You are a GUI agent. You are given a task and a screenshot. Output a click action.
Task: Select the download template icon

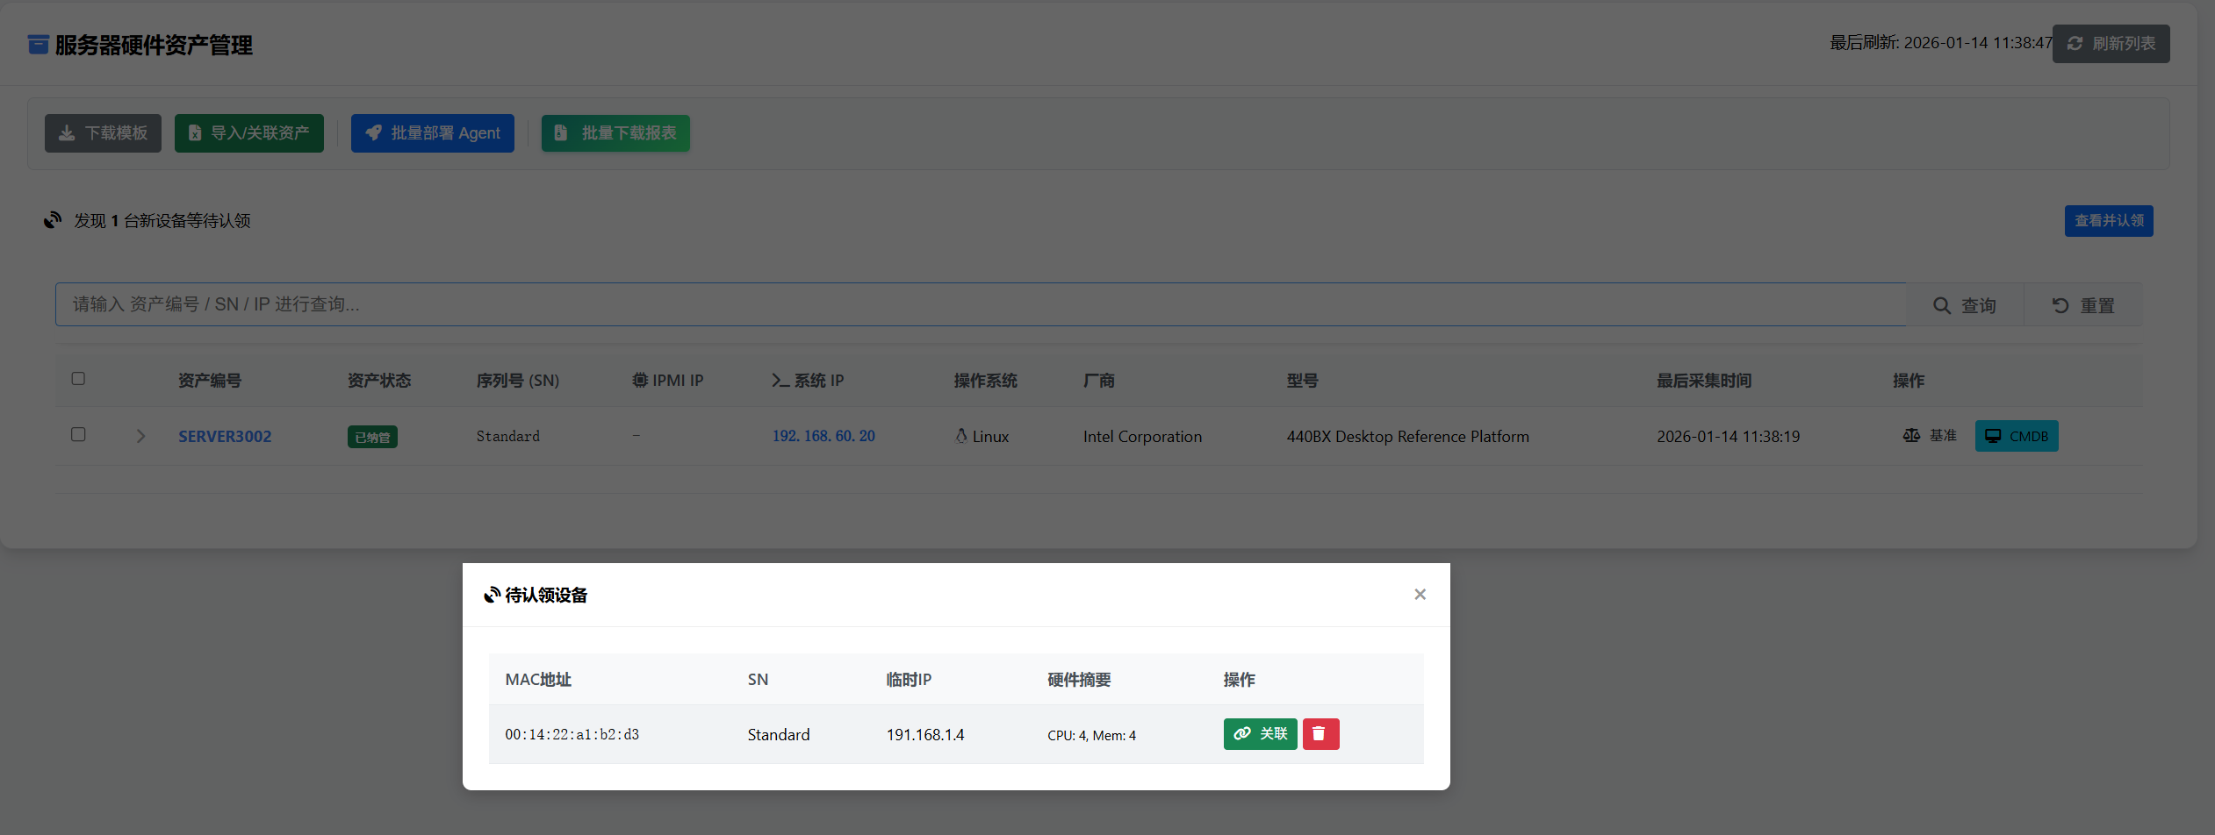(68, 132)
